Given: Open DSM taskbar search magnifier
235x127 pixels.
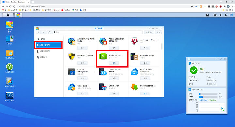Looking at the screenshot, I should 226,15.
